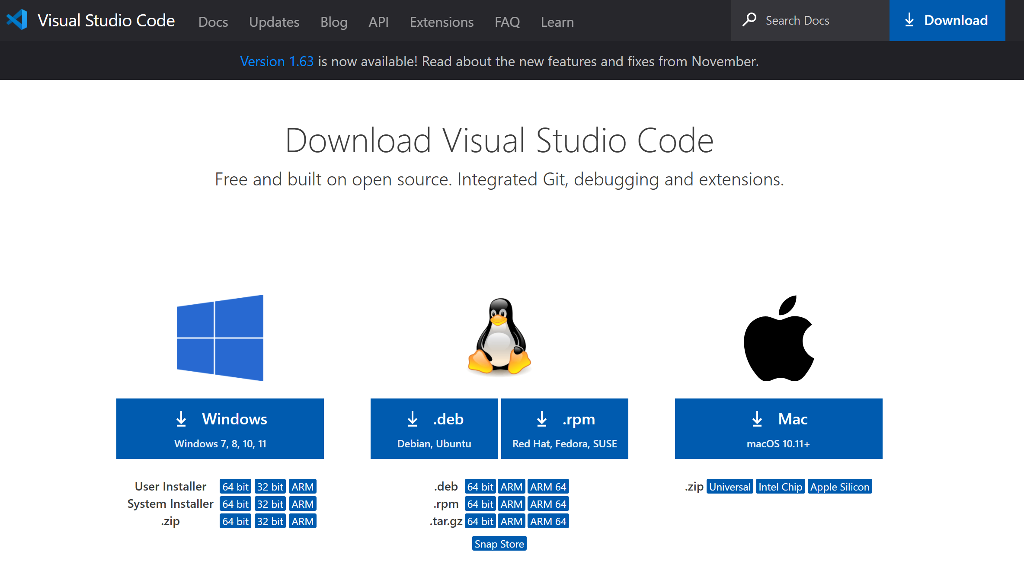
Task: Open the Learn navigation item
Action: [x=557, y=22]
